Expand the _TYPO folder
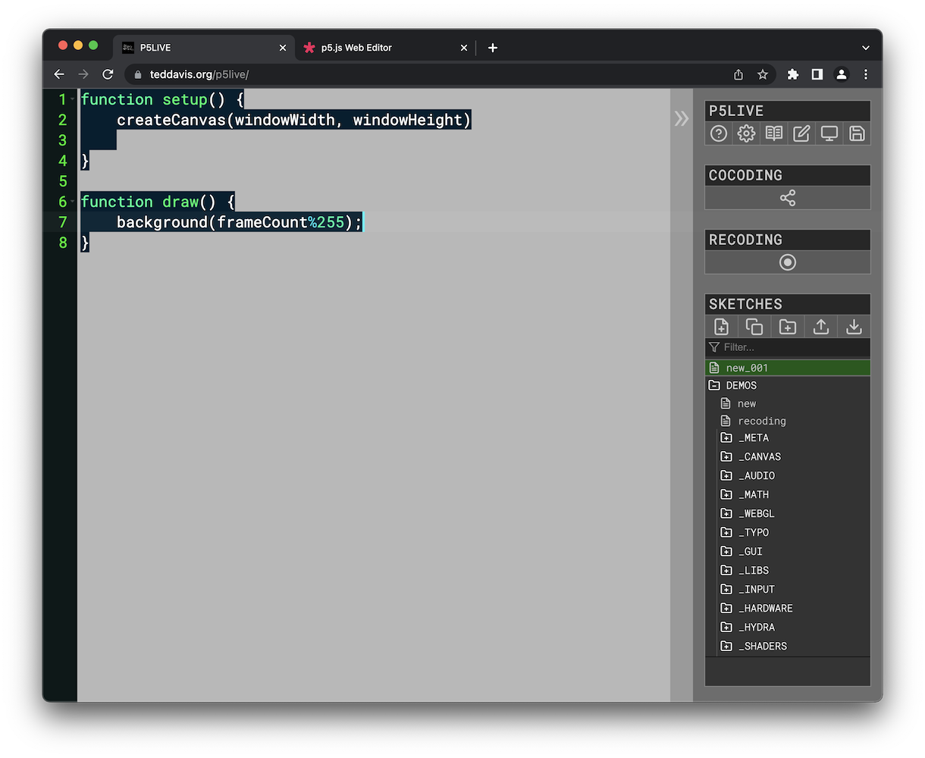Viewport: 925px width, 758px height. click(726, 533)
